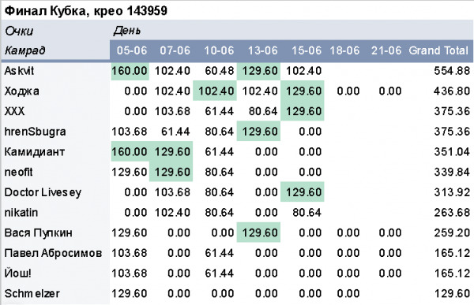474x305 pixels.
Task: Select hrenSbugra's highlighted 129.60 cell
Action: click(259, 132)
